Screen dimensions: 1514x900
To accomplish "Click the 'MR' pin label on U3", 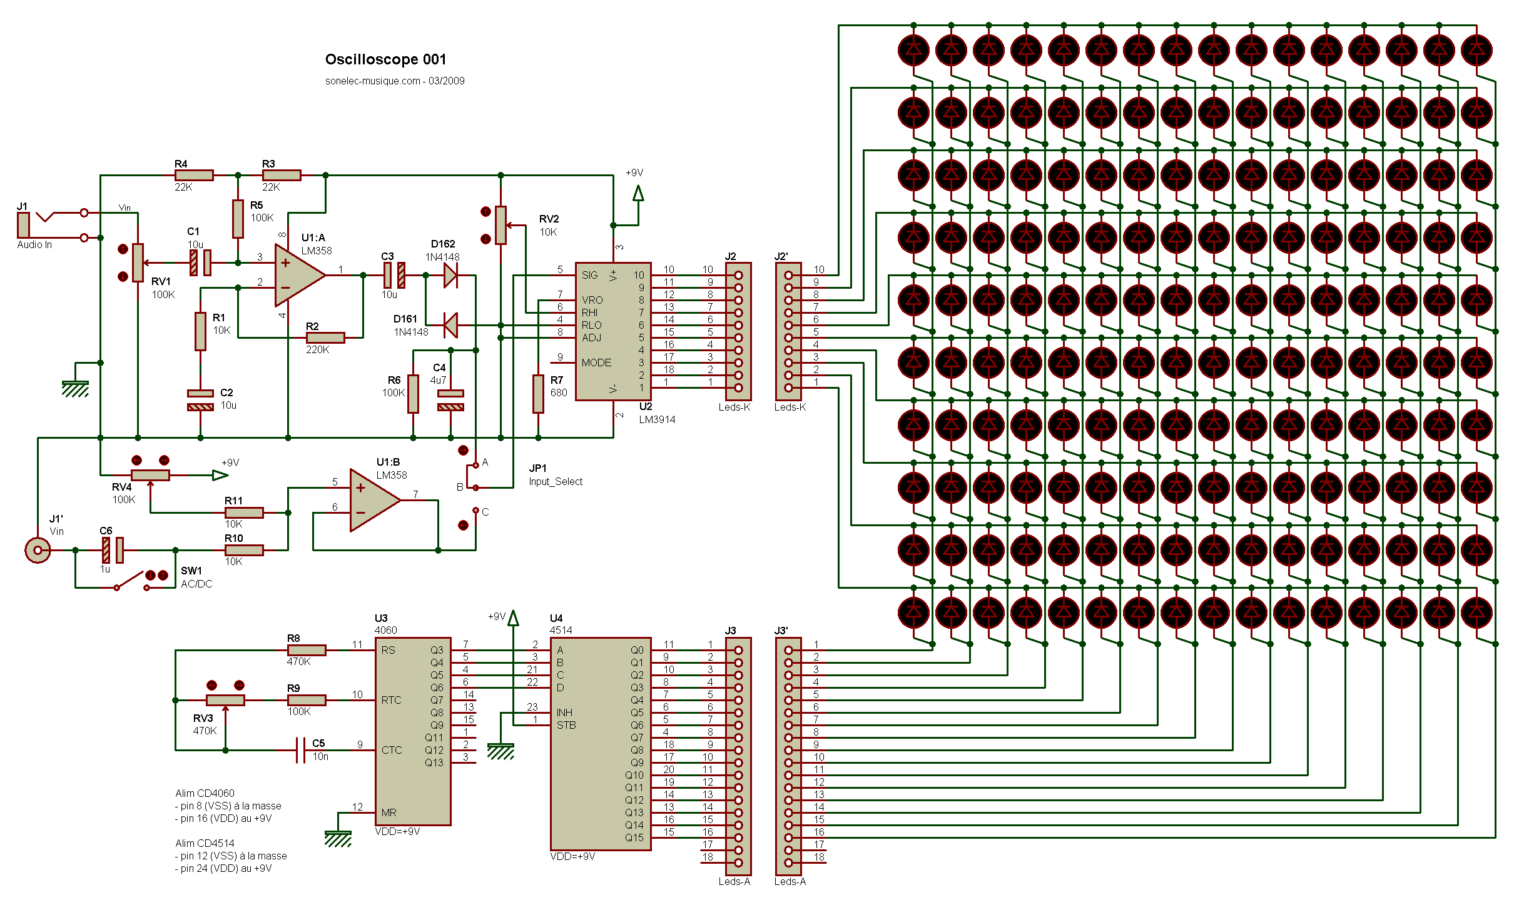I will pos(389,812).
